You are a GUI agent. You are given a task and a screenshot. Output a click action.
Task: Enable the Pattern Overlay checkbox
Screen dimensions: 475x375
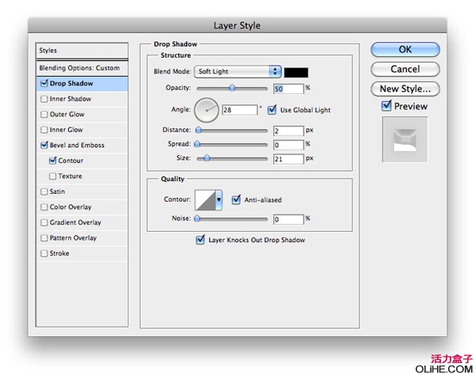point(44,238)
